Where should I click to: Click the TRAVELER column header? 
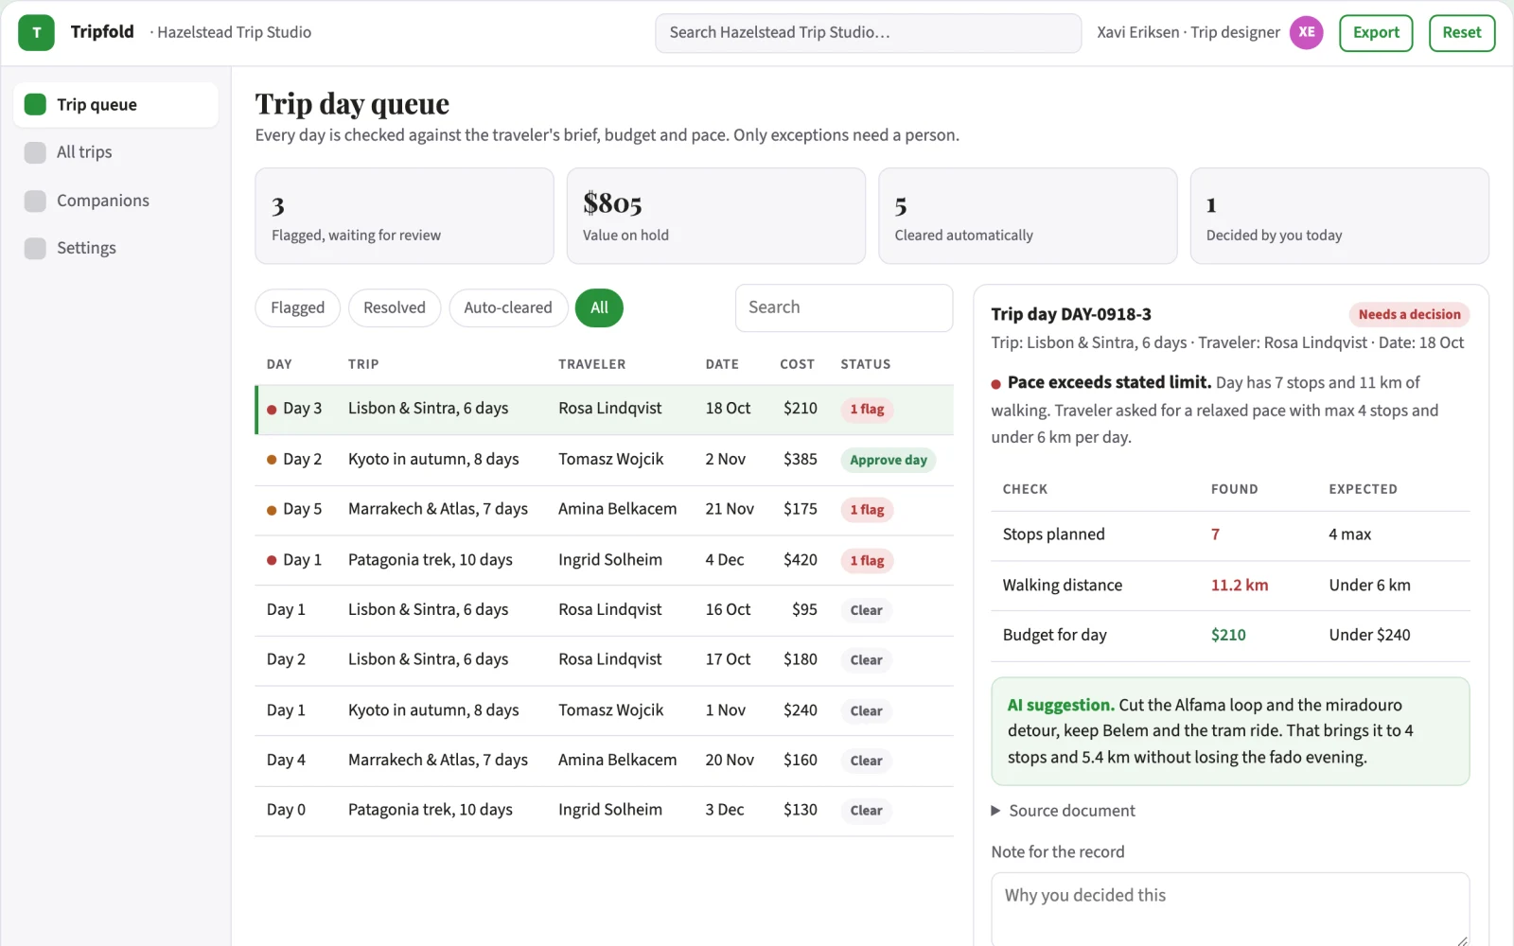coord(591,364)
